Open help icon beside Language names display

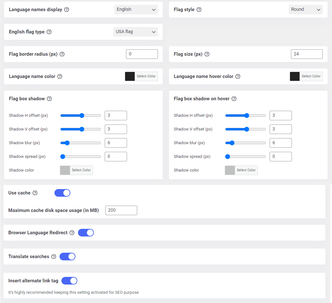pos(67,10)
